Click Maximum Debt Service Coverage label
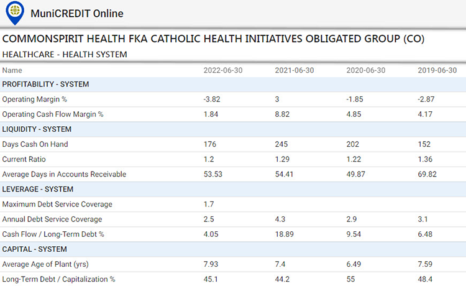This screenshot has width=466, height=286. pos(57,205)
